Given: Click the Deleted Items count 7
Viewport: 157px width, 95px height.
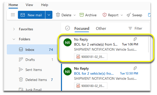Looking at the screenshot, I should pyautogui.click(x=52, y=80).
